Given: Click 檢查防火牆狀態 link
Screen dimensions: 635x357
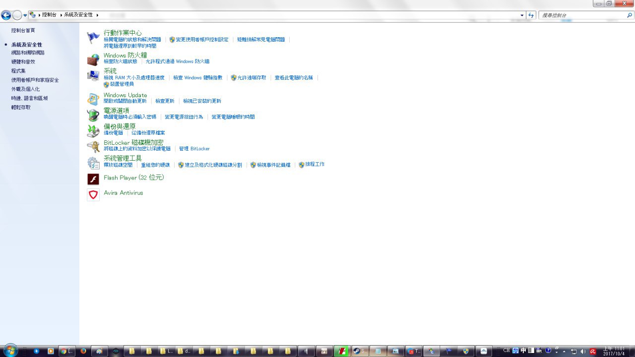Looking at the screenshot, I should click(121, 61).
